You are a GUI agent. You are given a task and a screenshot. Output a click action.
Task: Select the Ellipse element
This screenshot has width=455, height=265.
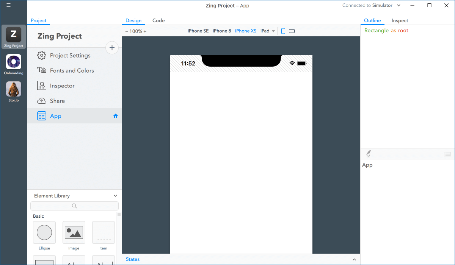tap(44, 232)
